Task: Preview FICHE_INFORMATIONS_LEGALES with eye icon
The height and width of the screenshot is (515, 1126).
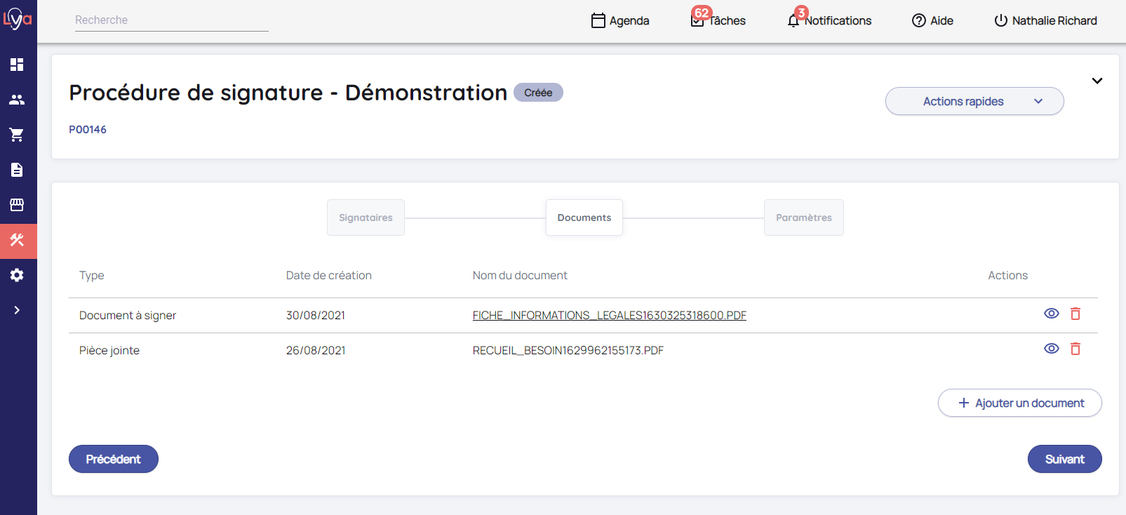Action: [1051, 314]
